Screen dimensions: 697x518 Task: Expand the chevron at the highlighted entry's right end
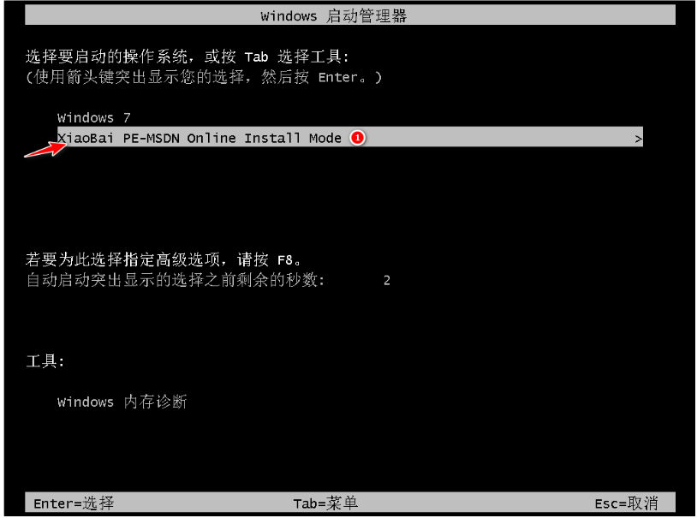pos(638,140)
